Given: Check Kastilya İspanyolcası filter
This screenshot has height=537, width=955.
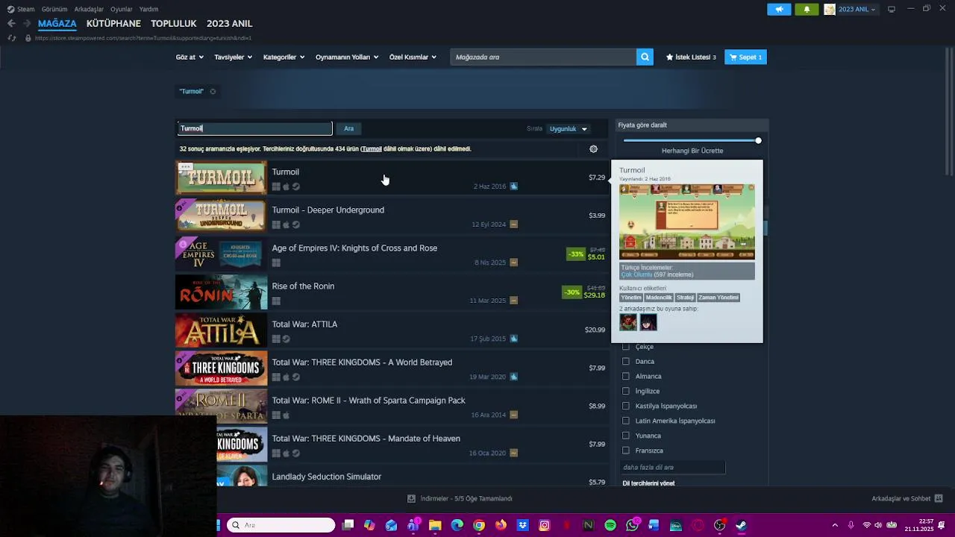Looking at the screenshot, I should click(x=626, y=406).
